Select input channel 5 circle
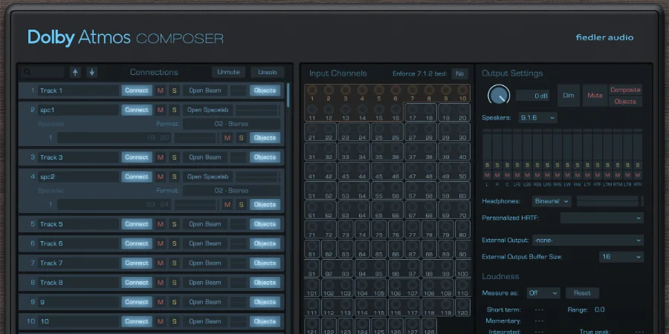Viewport: 669px width, 334px height. [379, 91]
